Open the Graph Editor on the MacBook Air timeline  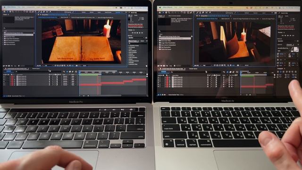click(x=237, y=72)
